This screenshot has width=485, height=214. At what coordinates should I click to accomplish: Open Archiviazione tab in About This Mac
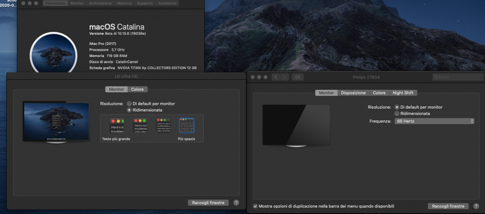click(100, 3)
